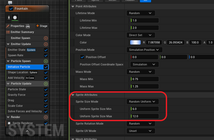Open the Position Mode dropdown

[144, 50]
